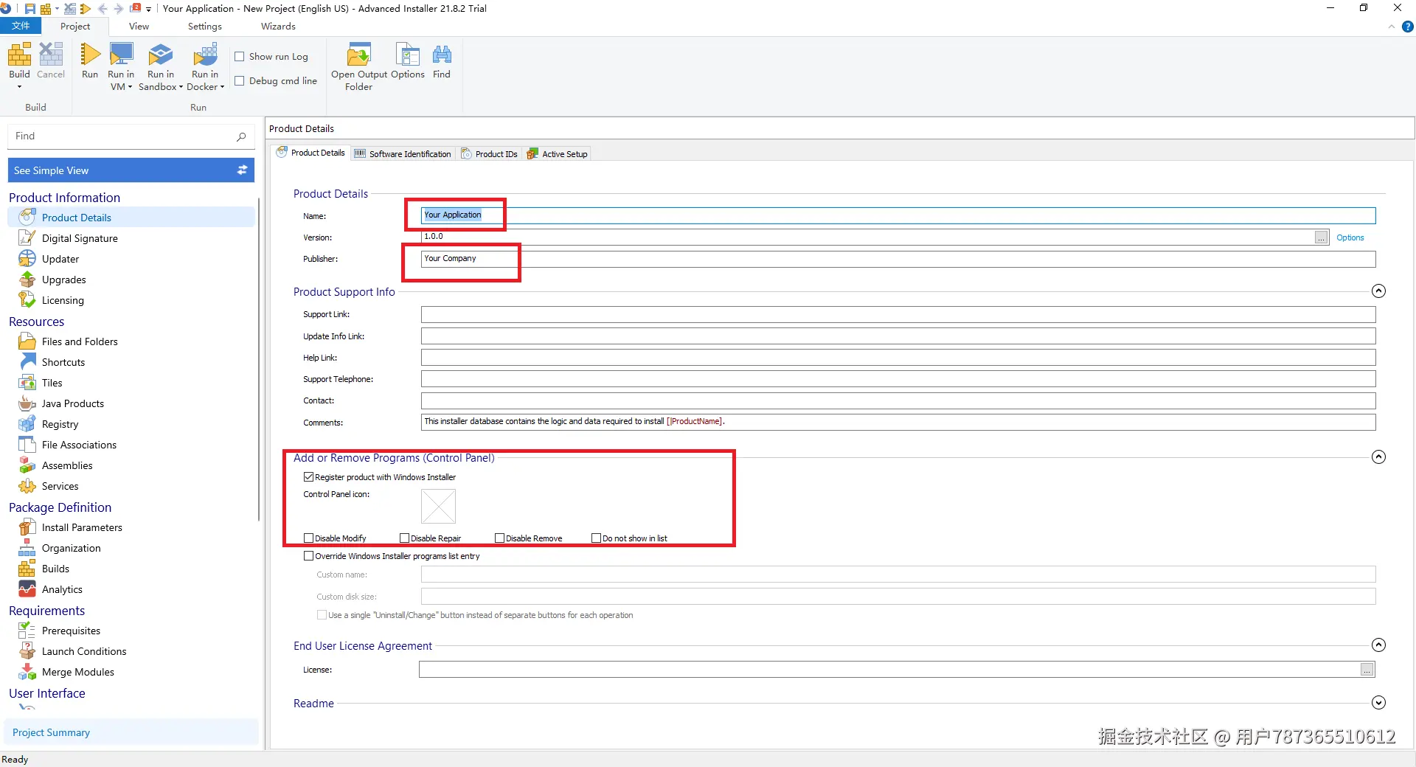The width and height of the screenshot is (1416, 767).
Task: Switch to the View ribbon tab
Action: (x=139, y=27)
